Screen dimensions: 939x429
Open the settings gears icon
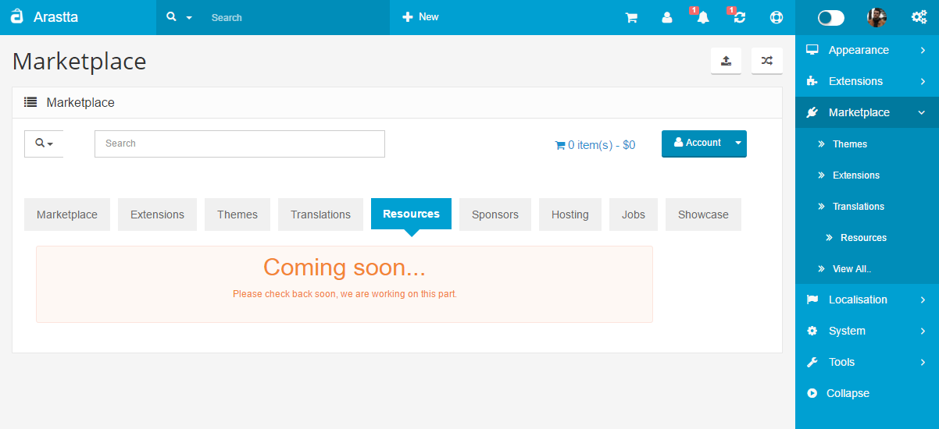click(919, 17)
